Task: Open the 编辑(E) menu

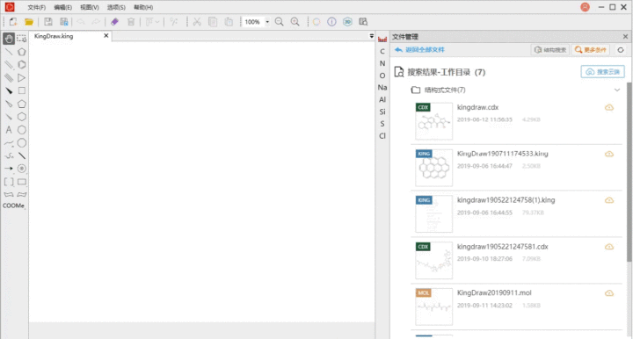Action: tap(62, 7)
